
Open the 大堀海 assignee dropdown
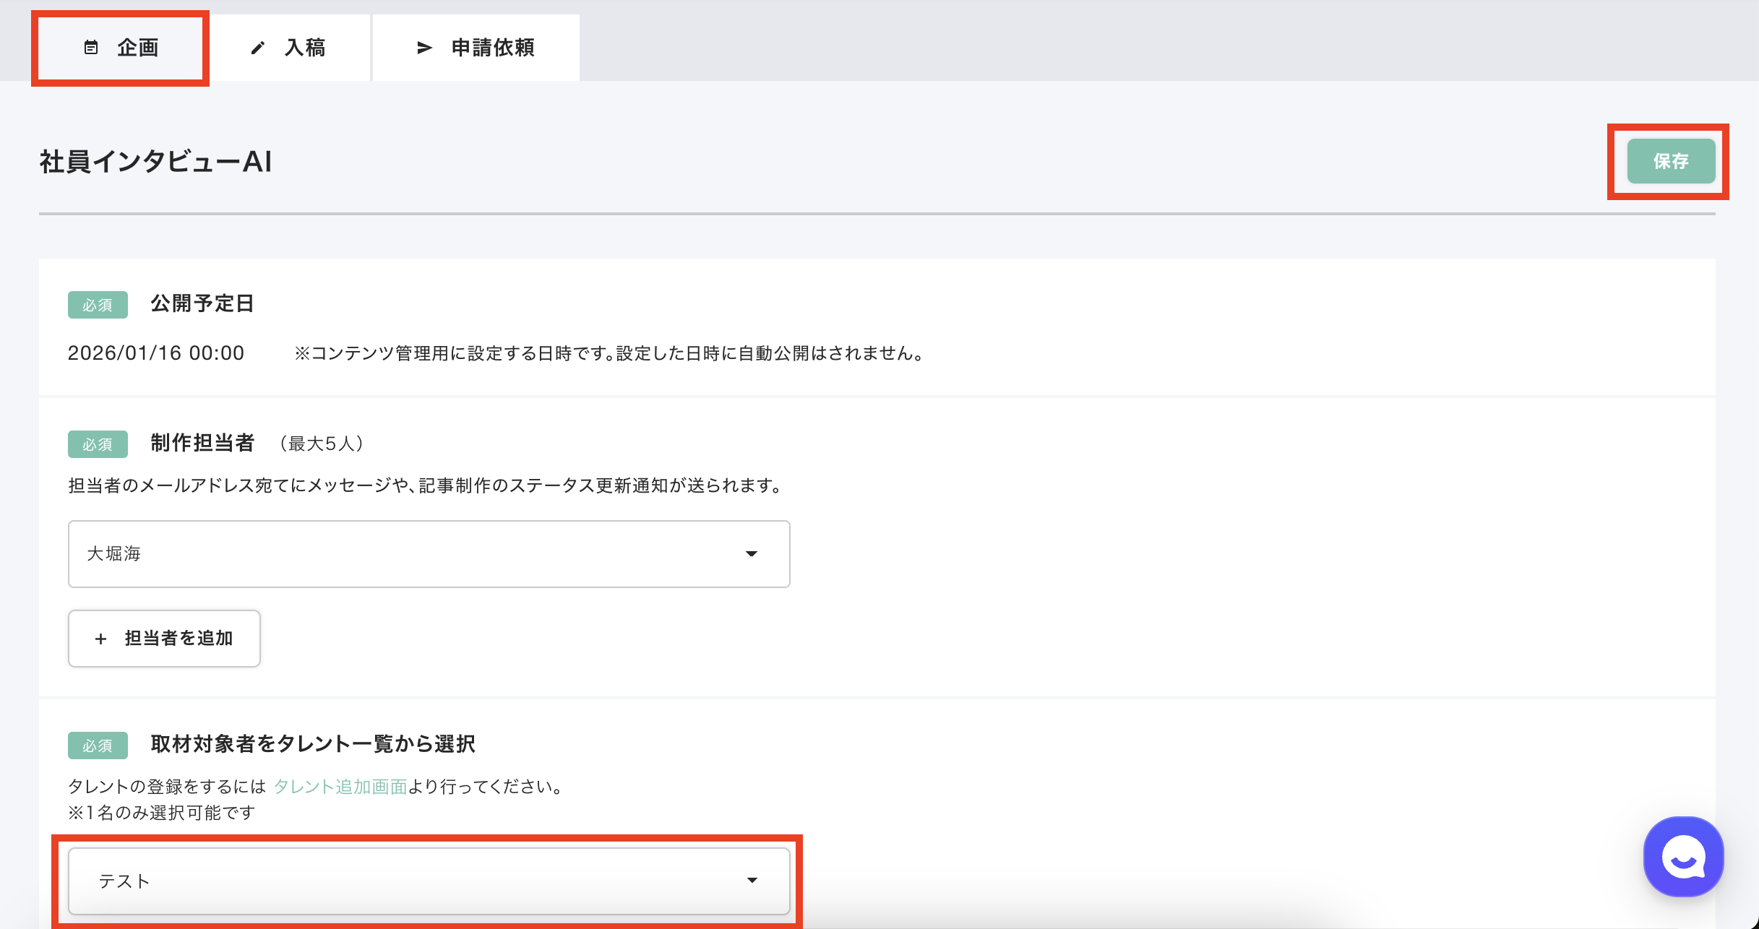coord(429,554)
